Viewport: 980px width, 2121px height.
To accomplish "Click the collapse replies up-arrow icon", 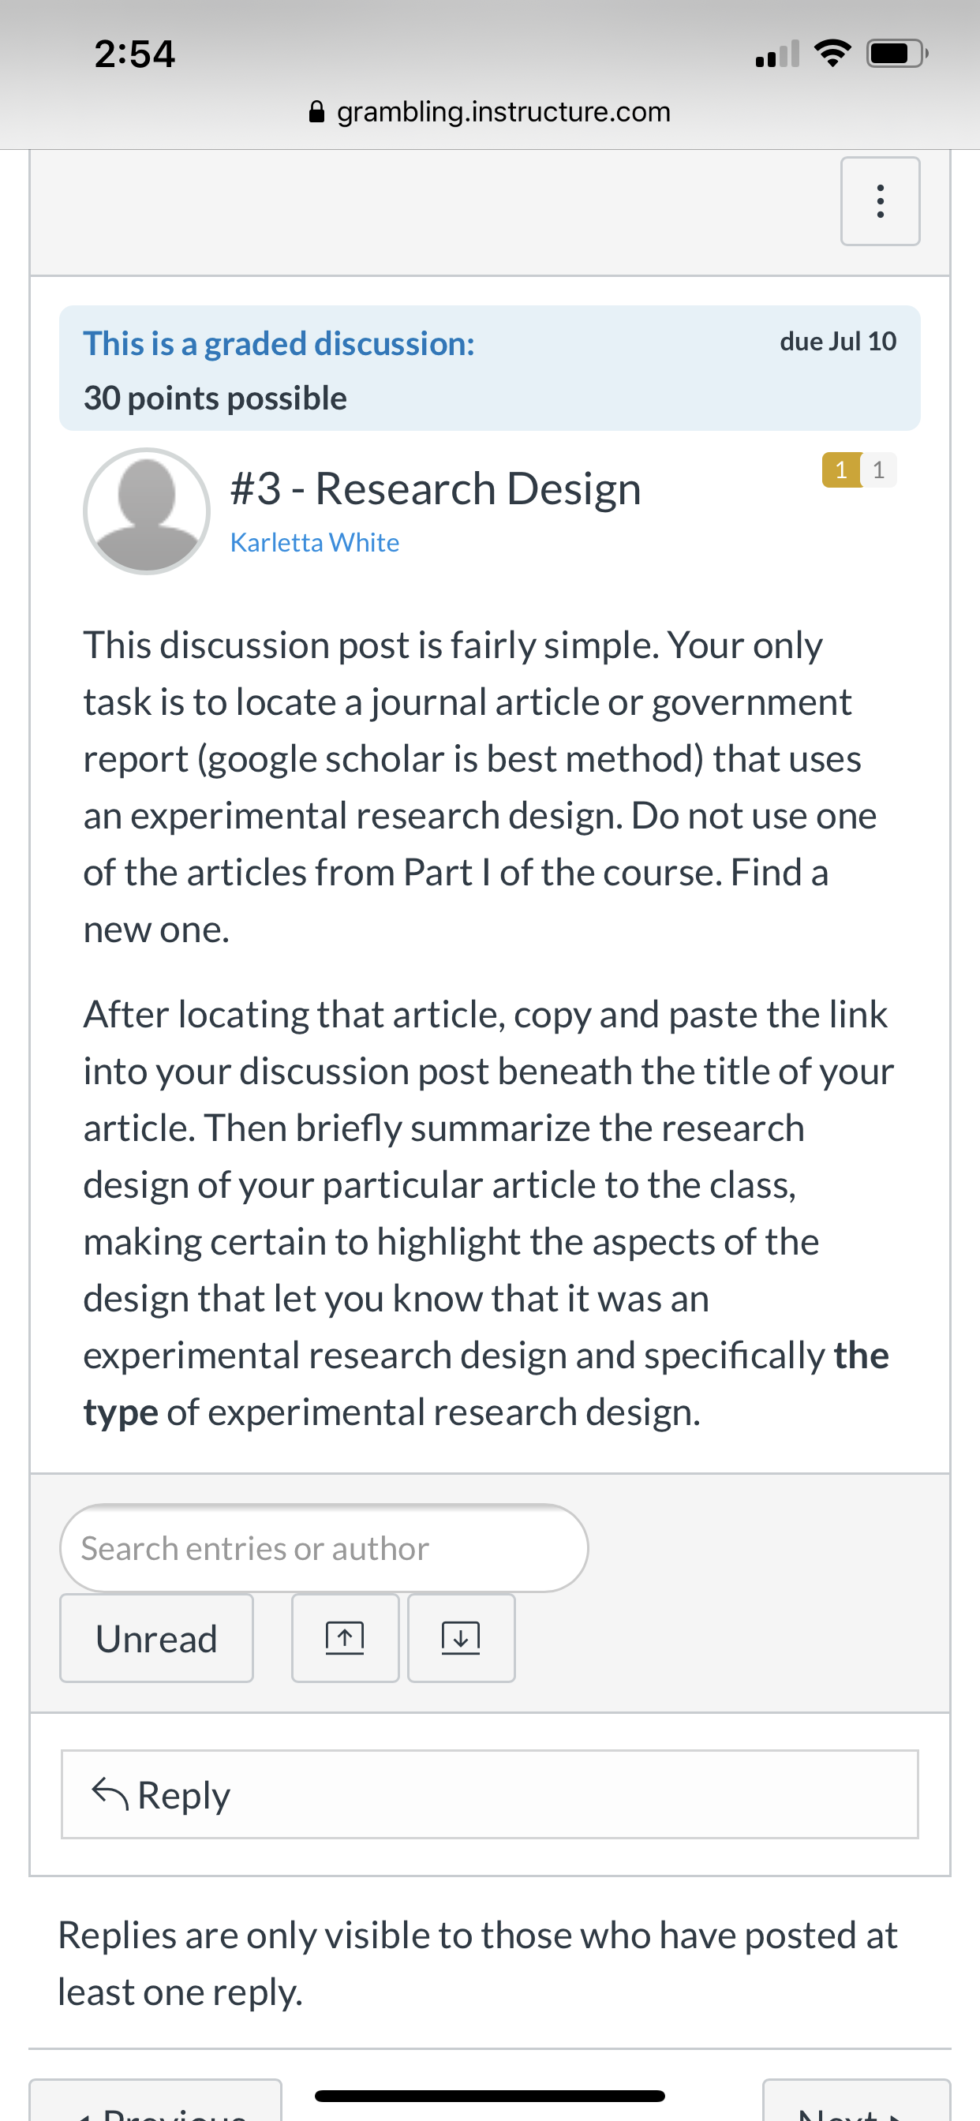I will tap(345, 1637).
